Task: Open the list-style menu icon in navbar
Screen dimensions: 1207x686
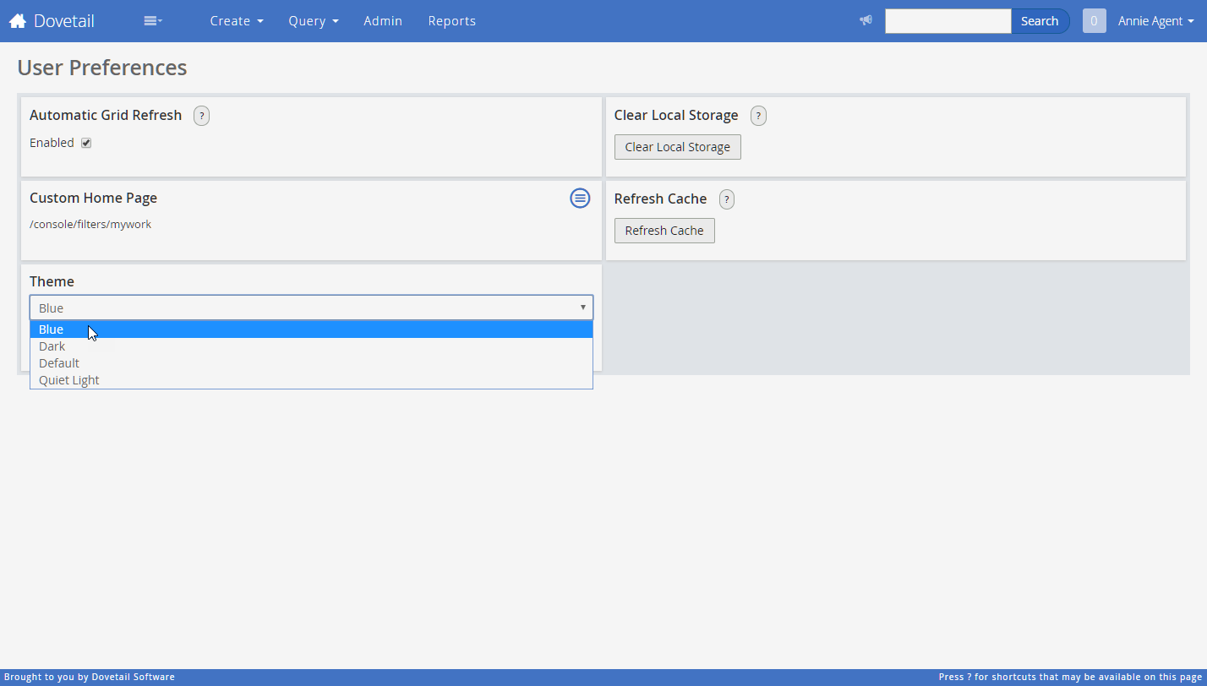Action: pos(153,21)
